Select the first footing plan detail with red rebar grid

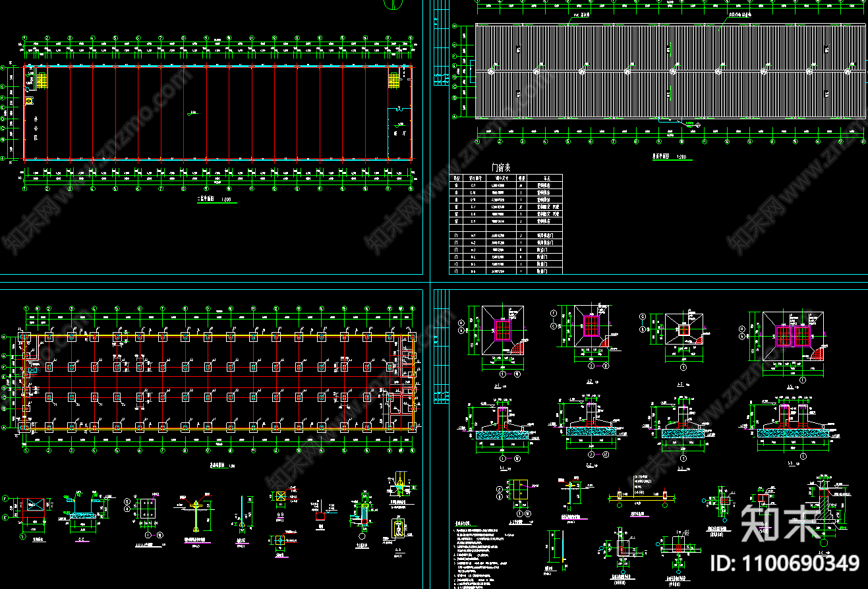(x=503, y=330)
